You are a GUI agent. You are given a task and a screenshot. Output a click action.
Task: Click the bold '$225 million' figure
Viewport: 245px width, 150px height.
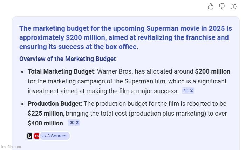[x=45, y=114]
